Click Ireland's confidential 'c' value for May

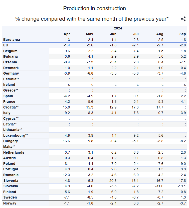pos(92,85)
